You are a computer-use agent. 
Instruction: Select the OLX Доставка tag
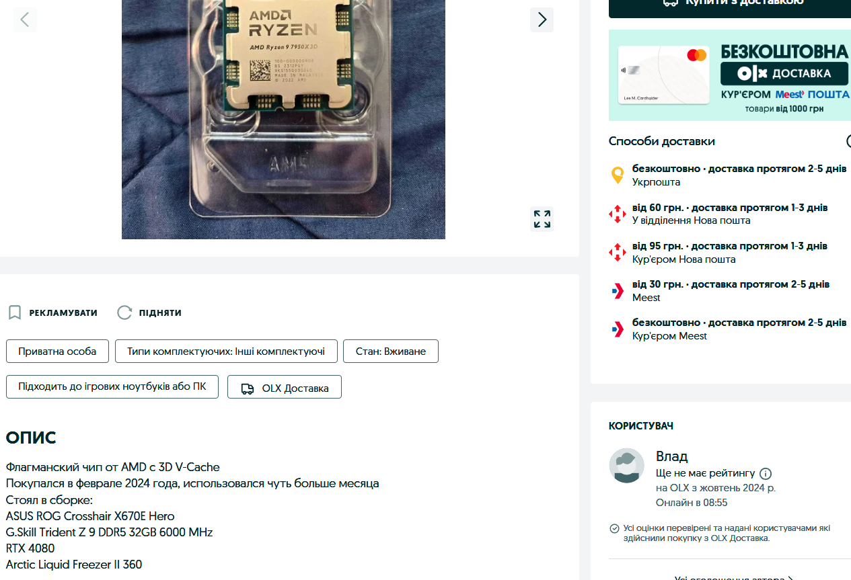285,387
